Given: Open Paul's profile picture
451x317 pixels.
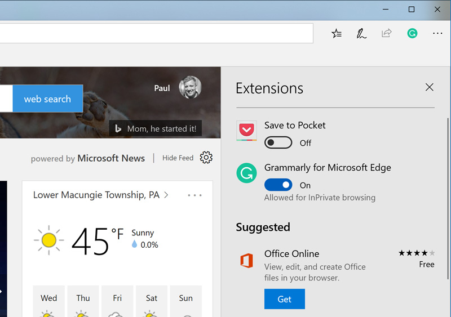Looking at the screenshot, I should point(190,88).
